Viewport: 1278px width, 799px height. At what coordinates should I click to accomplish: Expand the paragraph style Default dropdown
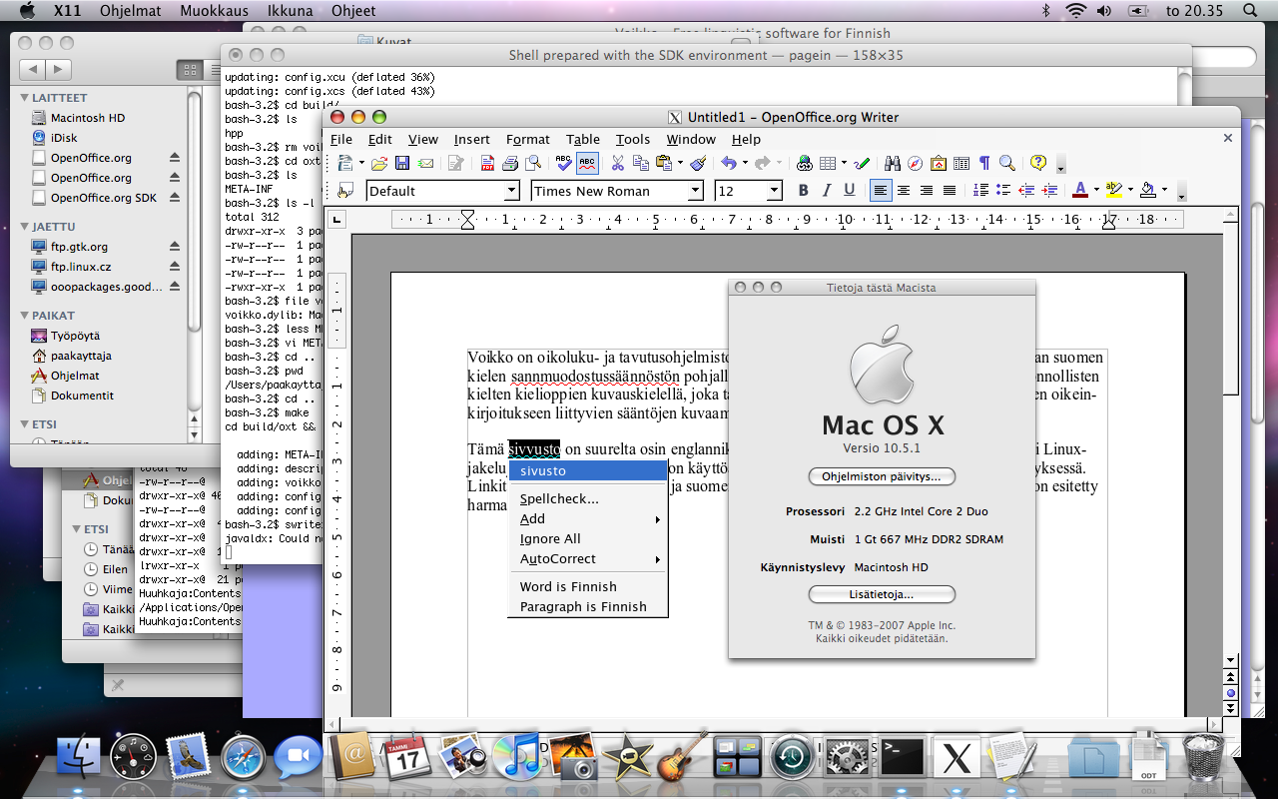pos(511,191)
